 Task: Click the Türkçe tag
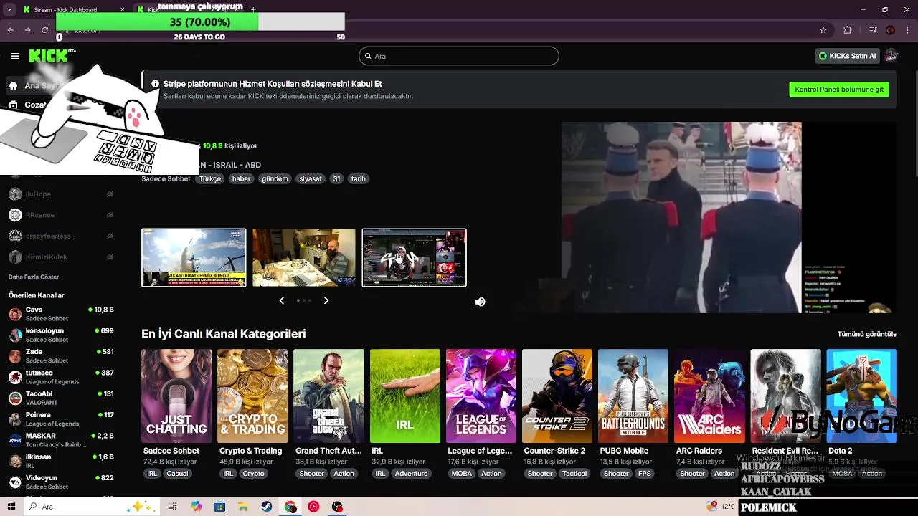pyautogui.click(x=210, y=178)
